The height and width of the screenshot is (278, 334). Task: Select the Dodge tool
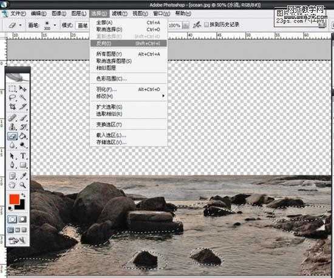23,145
